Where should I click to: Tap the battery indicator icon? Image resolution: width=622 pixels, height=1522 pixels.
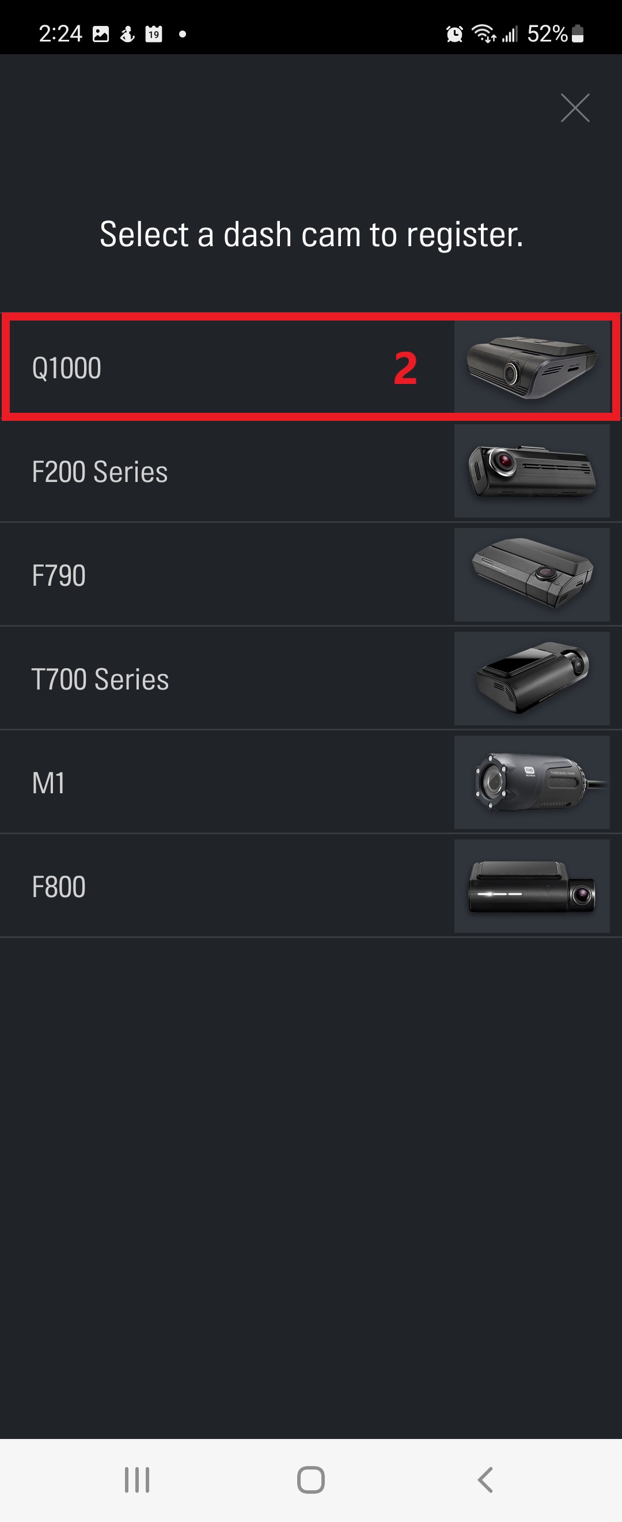578,33
